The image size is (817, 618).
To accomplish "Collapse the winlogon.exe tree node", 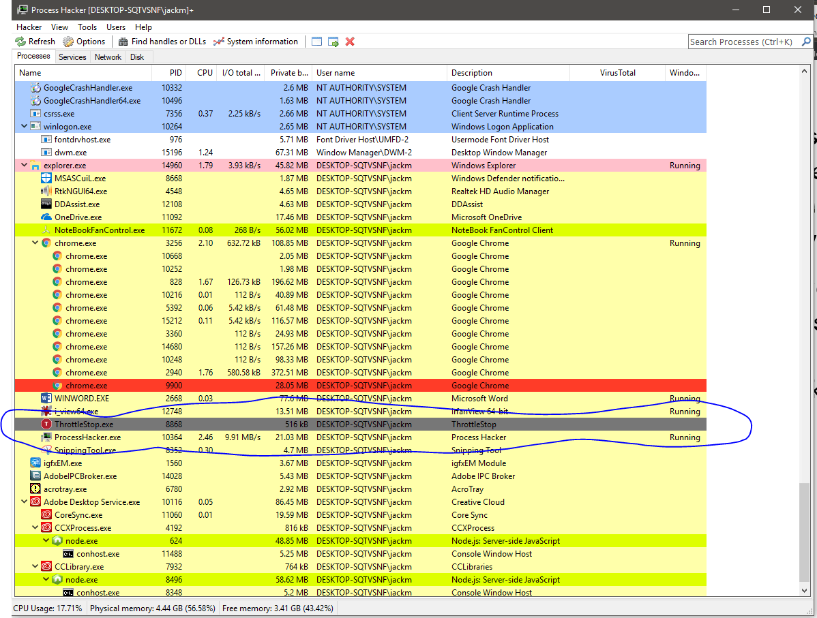I will 24,127.
